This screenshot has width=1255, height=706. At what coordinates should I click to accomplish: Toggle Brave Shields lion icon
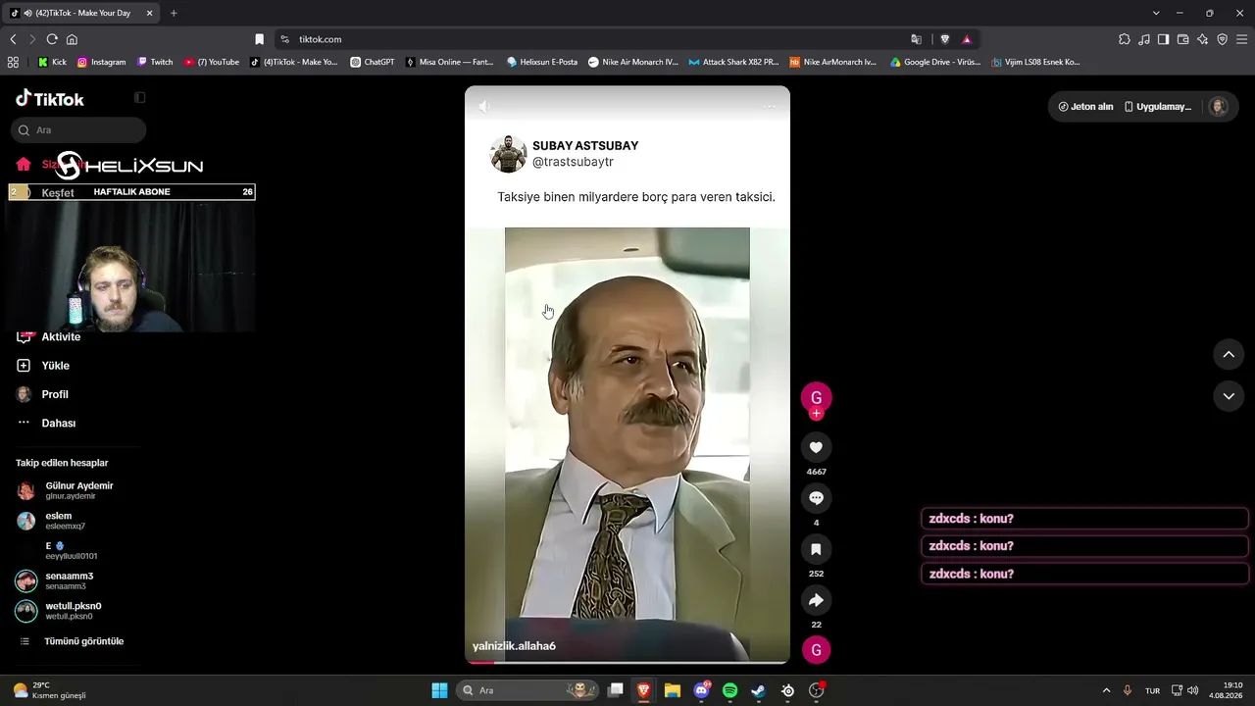coord(944,39)
